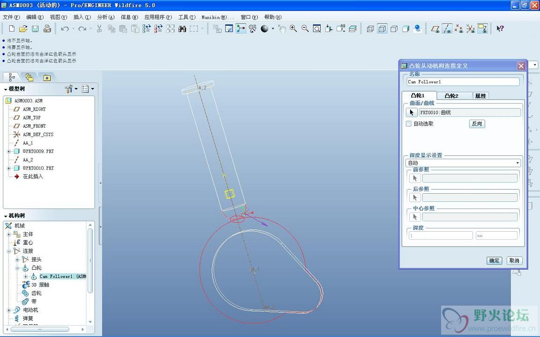The width and height of the screenshot is (540, 337).
Task: Switch to the 属性 tab
Action: (480, 96)
